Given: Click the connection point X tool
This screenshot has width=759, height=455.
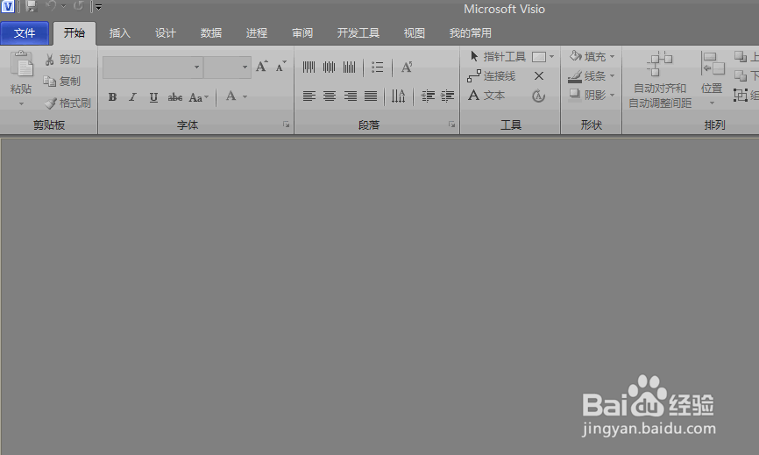Looking at the screenshot, I should click(539, 76).
